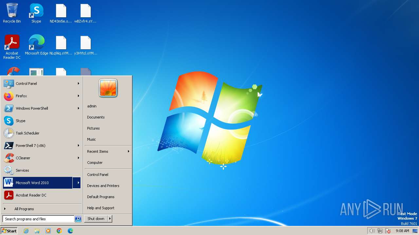Open Services from Start menu
Viewport: 419px width, 235px height.
42,170
